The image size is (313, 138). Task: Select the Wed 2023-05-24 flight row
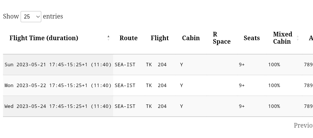click(x=58, y=106)
